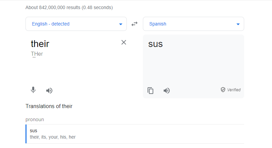Click reverse translations 'their, its, your, his, her'

pos(53,137)
